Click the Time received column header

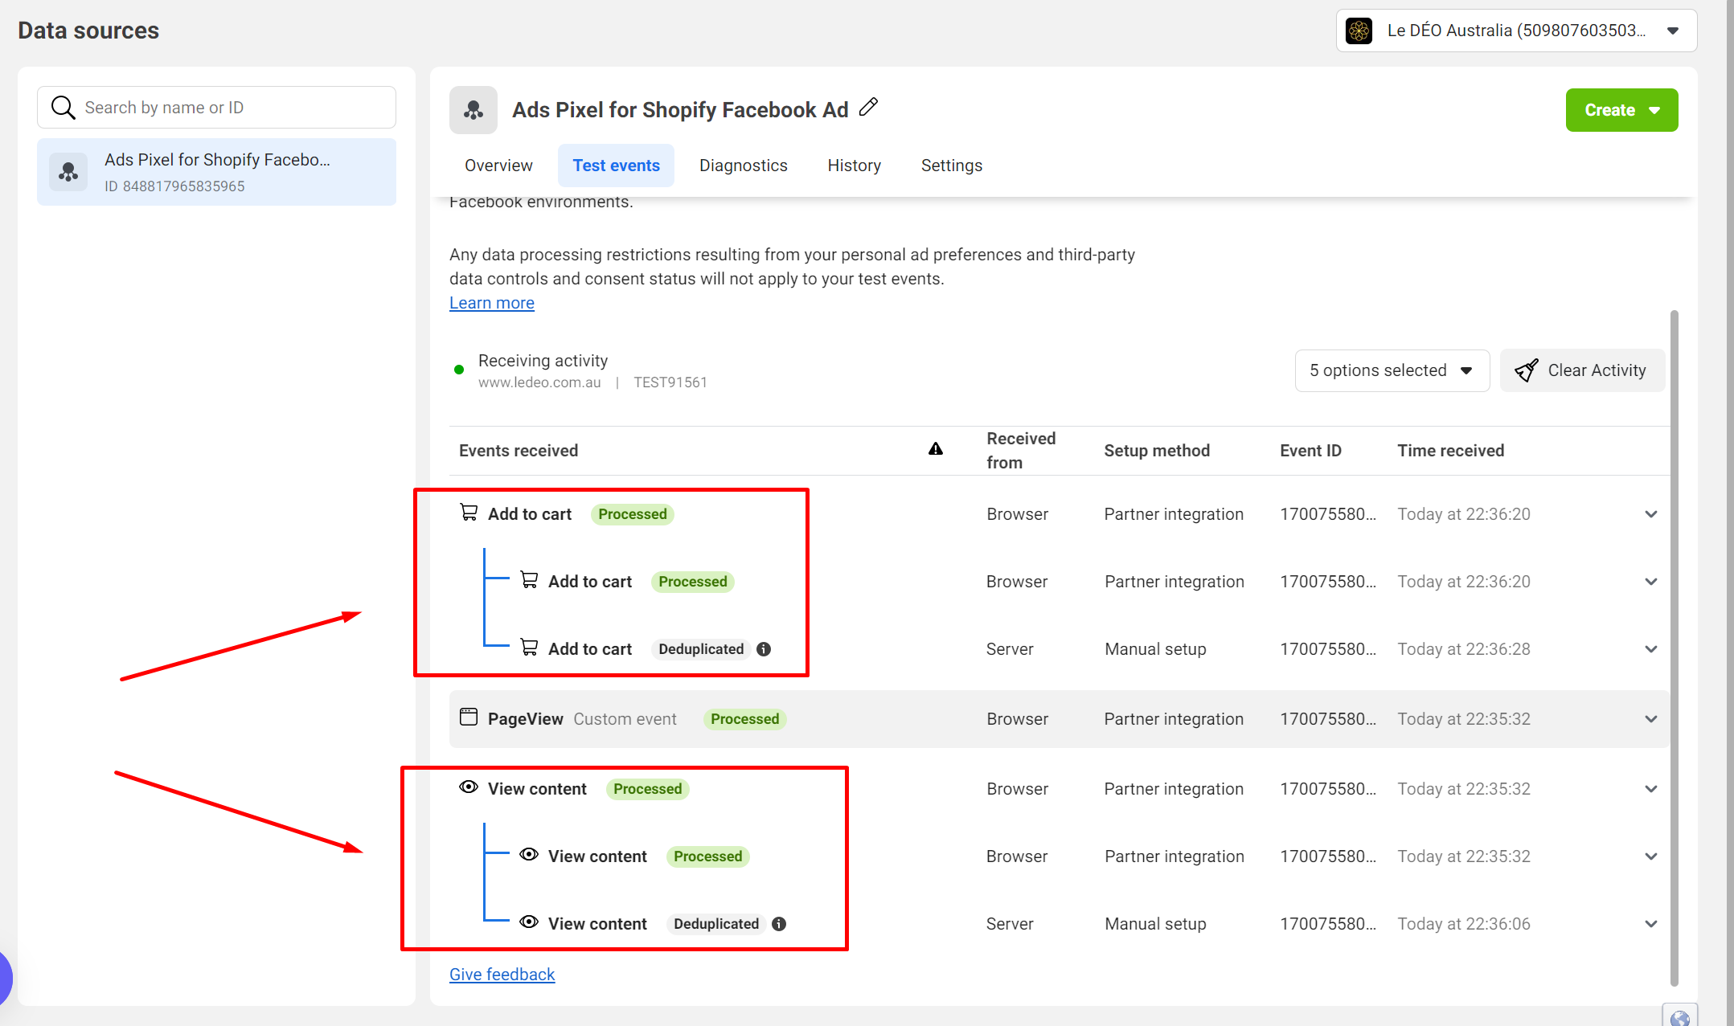pyautogui.click(x=1450, y=451)
